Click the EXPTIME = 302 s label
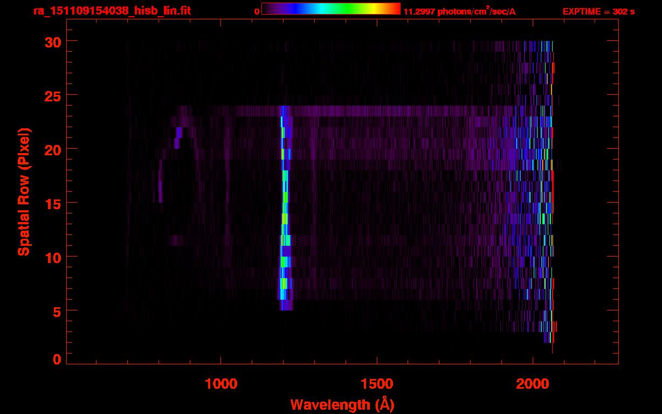 [x=598, y=11]
